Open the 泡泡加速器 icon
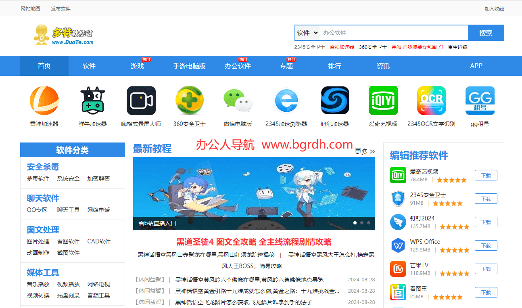 [335, 101]
